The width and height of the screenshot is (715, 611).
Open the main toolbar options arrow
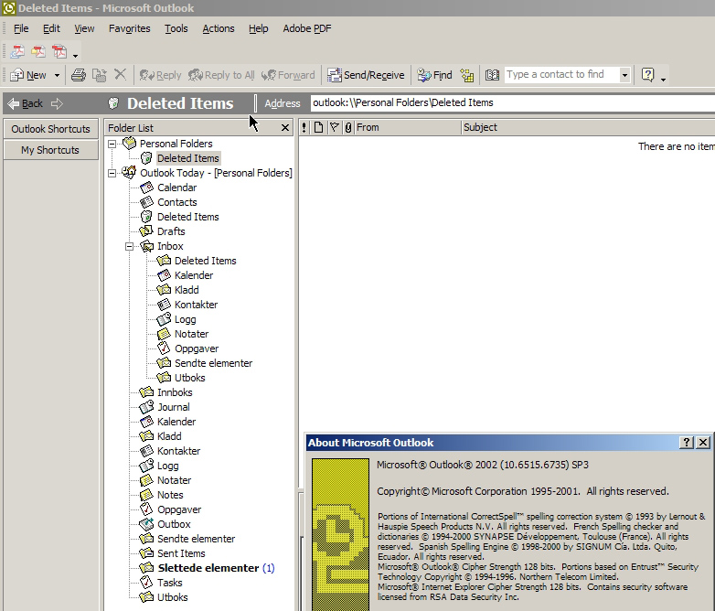pos(664,79)
